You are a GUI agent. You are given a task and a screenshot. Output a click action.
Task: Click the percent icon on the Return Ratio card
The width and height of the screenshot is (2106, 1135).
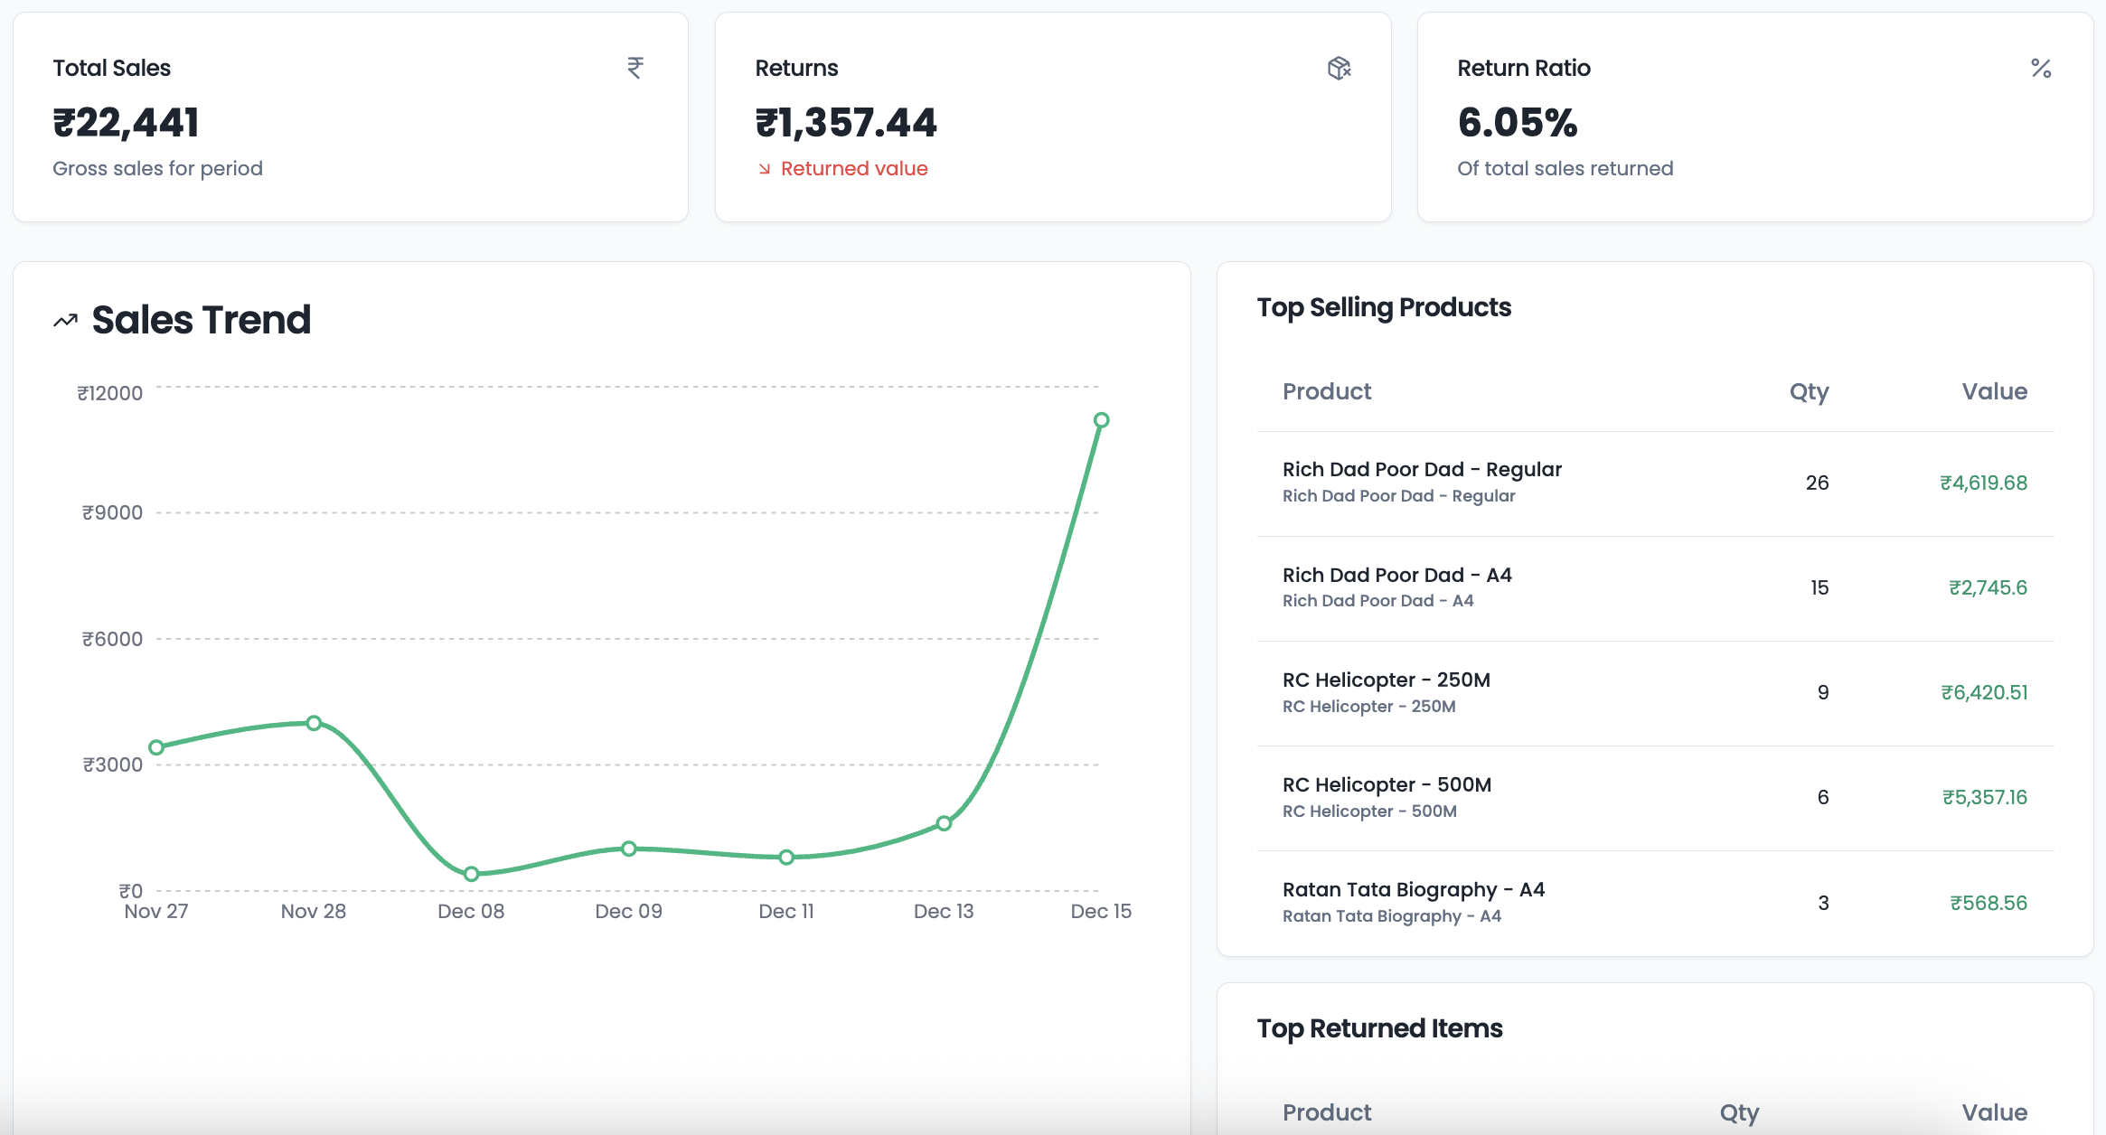point(2042,68)
